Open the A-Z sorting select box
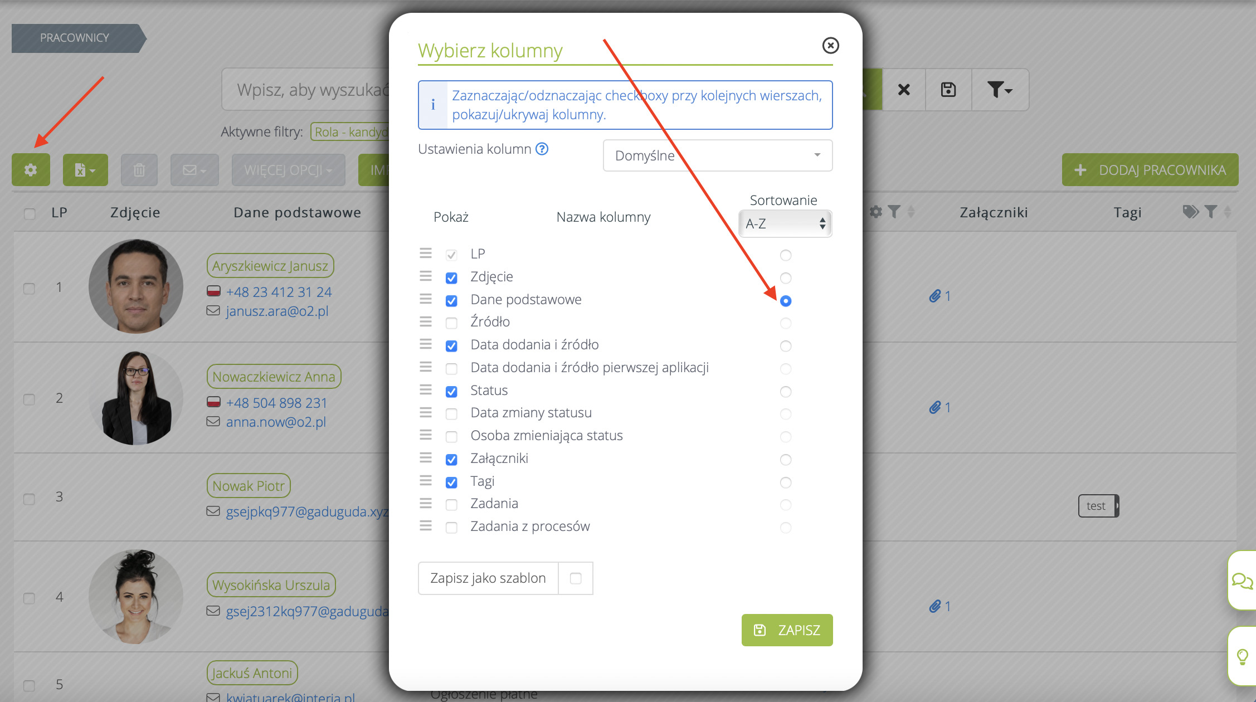Image resolution: width=1256 pixels, height=702 pixels. [x=785, y=224]
